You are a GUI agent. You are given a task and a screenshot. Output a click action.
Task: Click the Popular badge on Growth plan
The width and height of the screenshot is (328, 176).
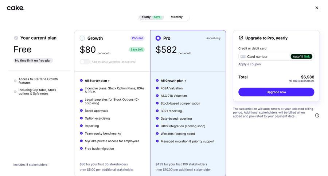tap(137, 38)
